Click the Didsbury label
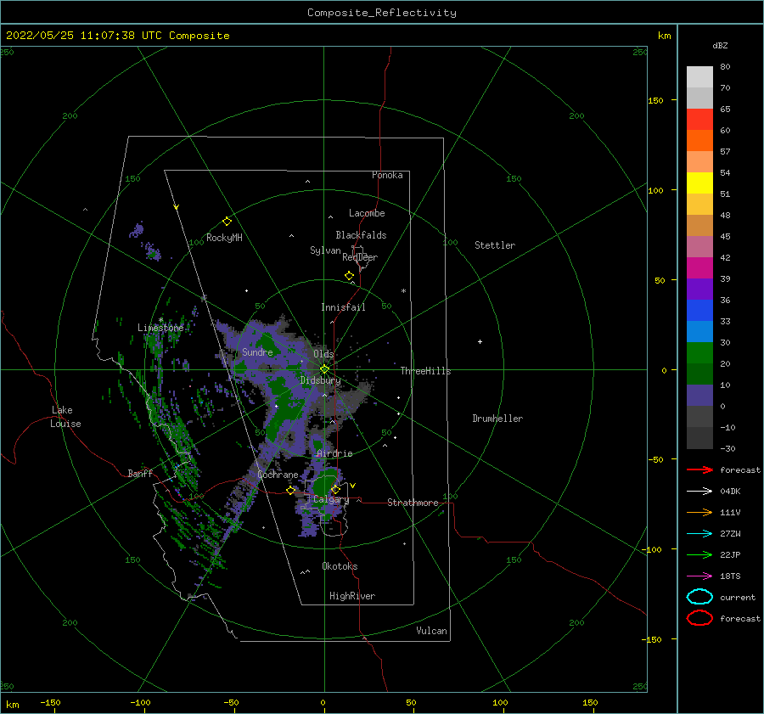764x714 pixels. pyautogui.click(x=321, y=380)
